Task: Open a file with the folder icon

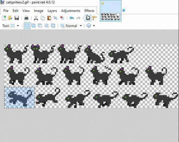Action: [10, 18]
